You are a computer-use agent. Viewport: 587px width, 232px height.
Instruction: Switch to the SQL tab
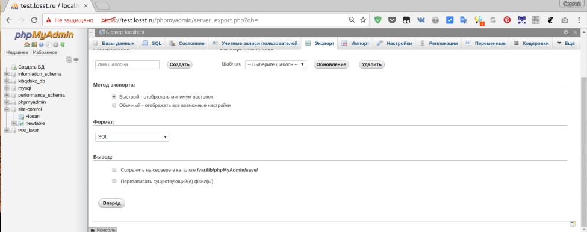[x=152, y=43]
